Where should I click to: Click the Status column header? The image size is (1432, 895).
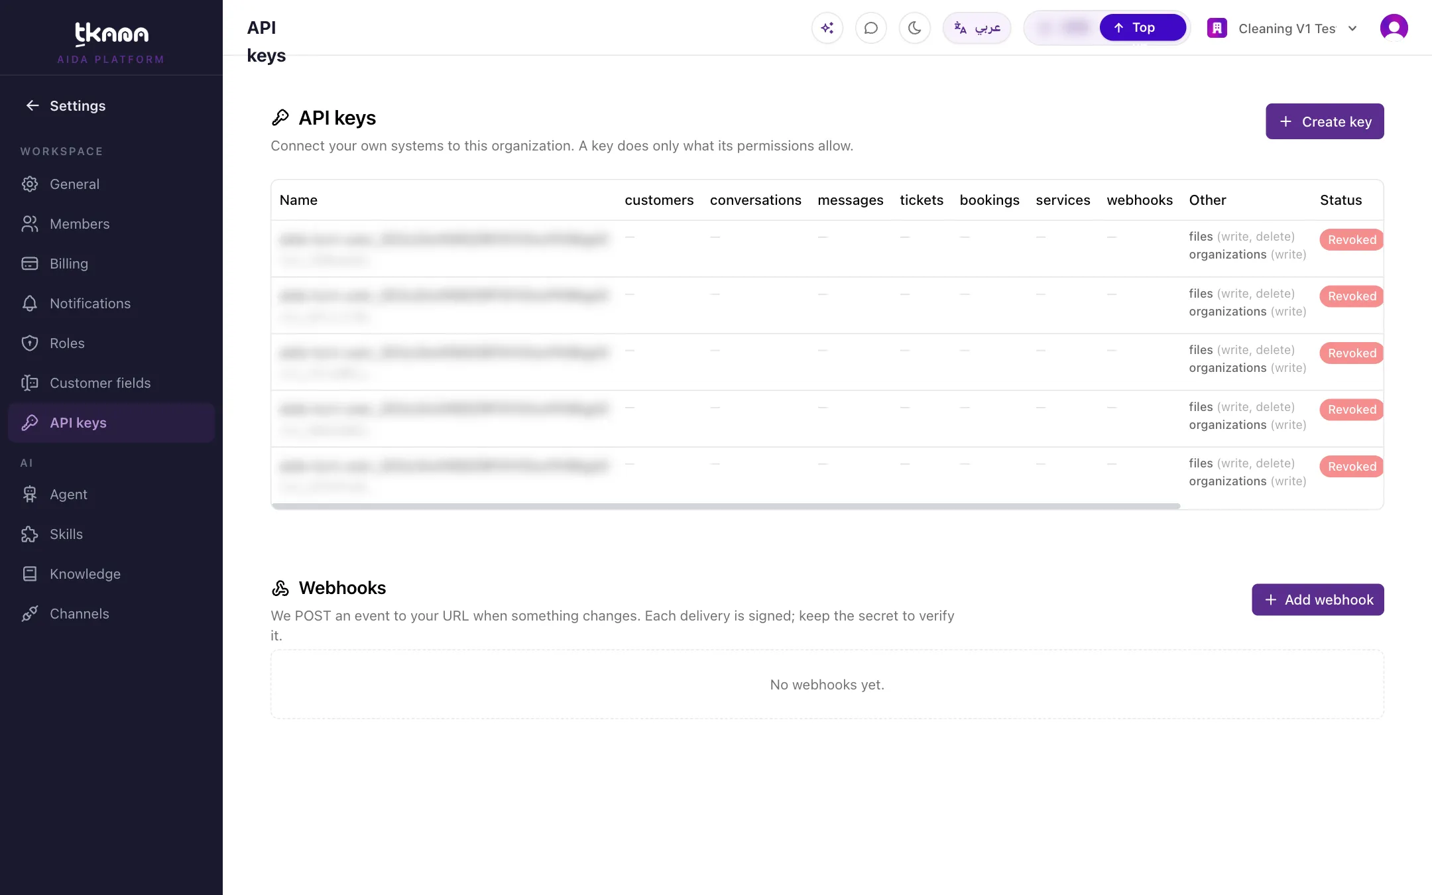click(x=1341, y=200)
